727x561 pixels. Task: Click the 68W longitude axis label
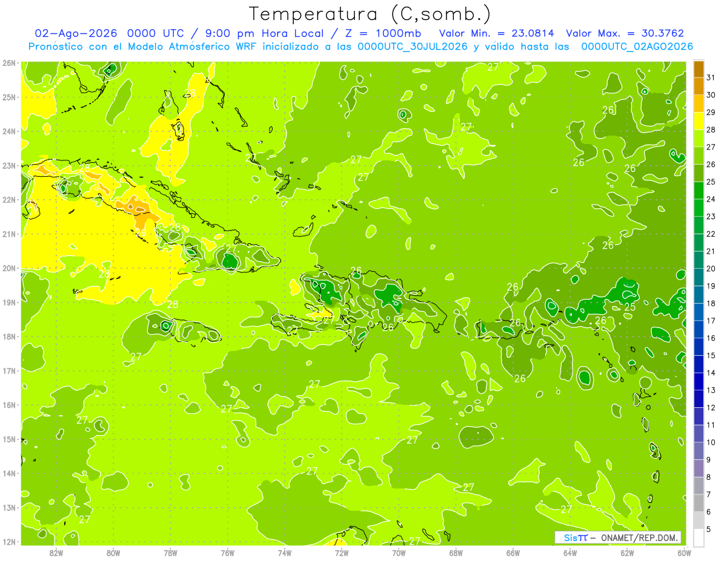(456, 553)
